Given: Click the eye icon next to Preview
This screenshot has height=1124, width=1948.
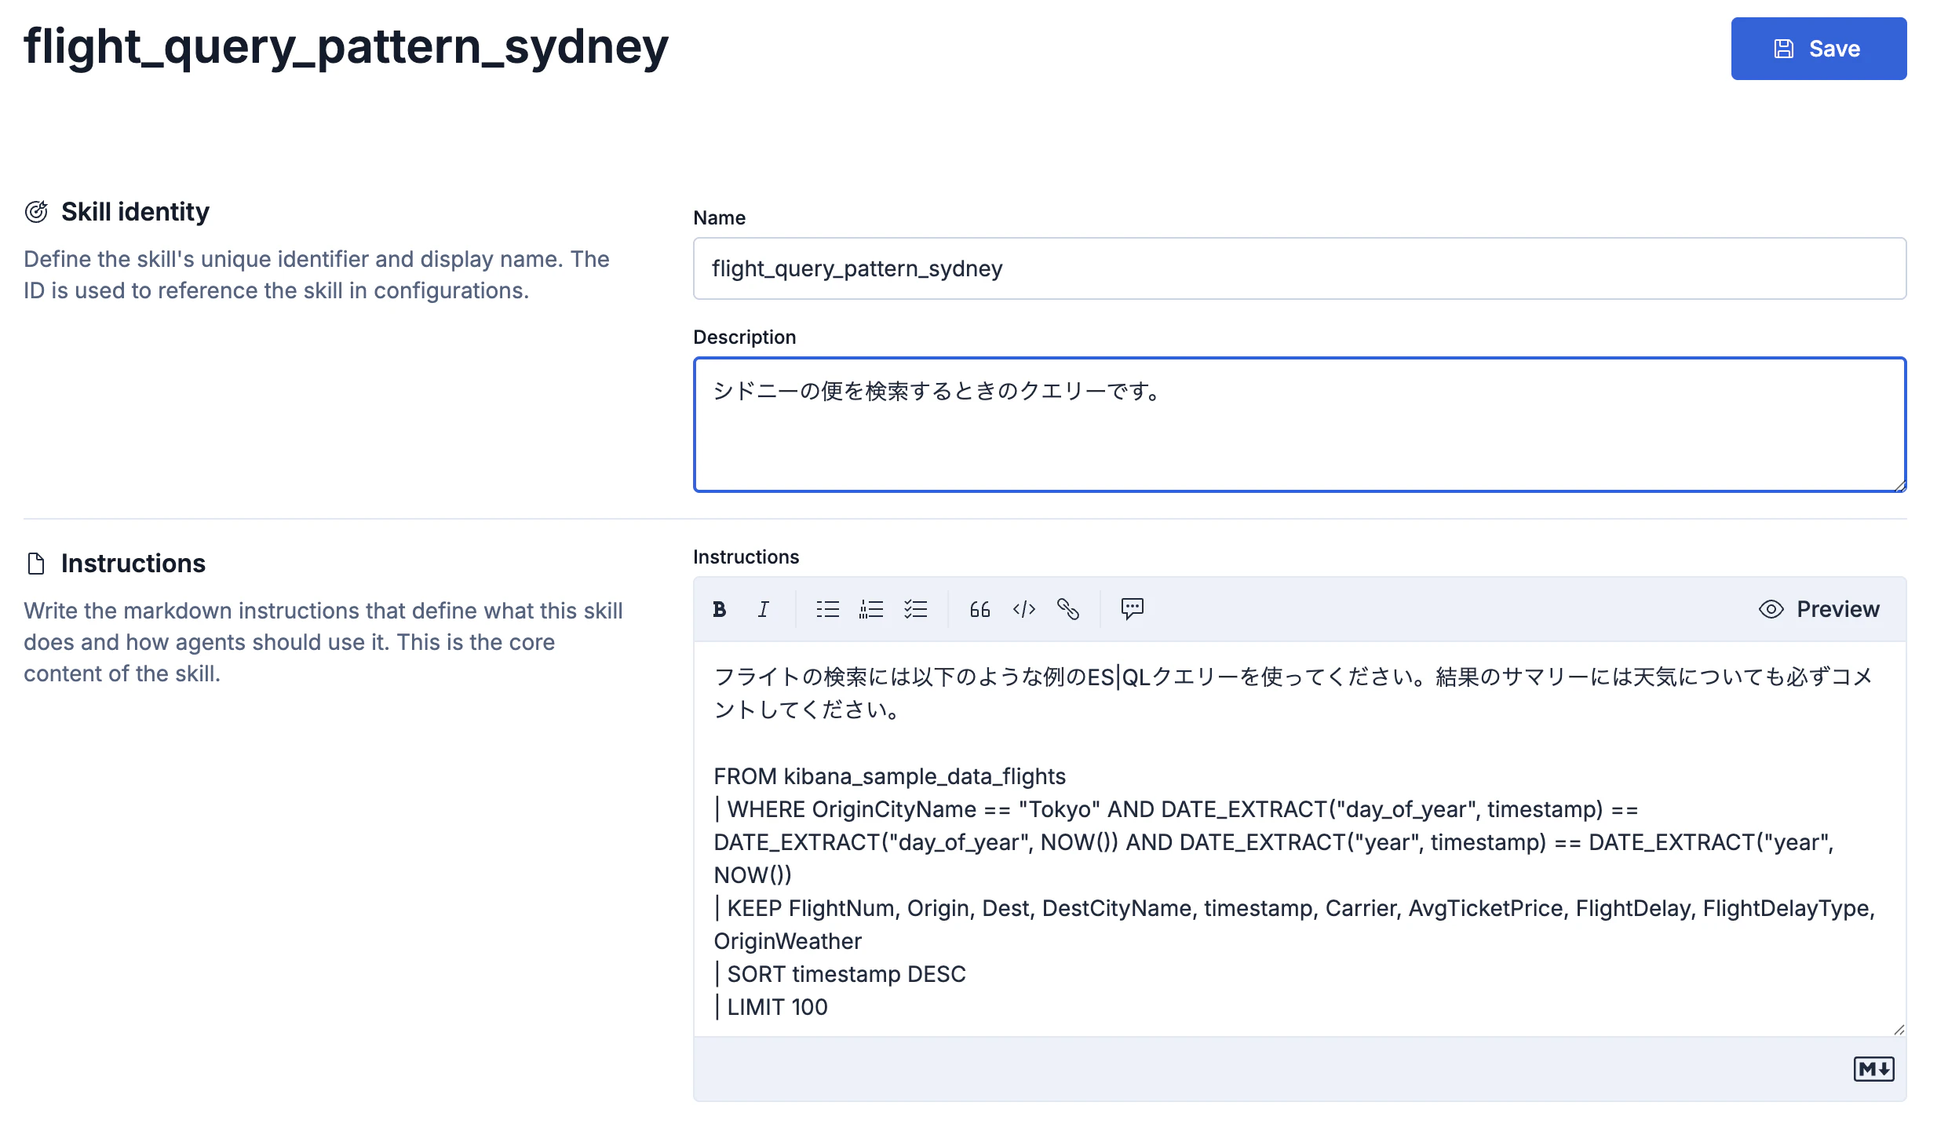Looking at the screenshot, I should click(1770, 608).
